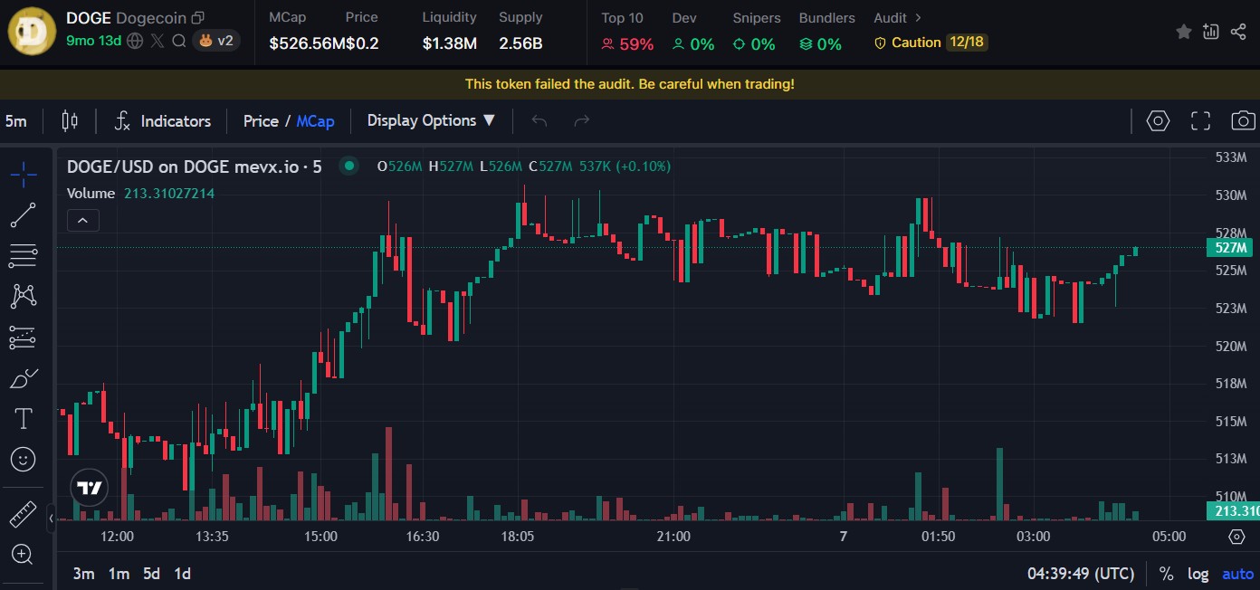This screenshot has width=1260, height=590.
Task: Enter fullscreen chart mode
Action: point(1200,121)
